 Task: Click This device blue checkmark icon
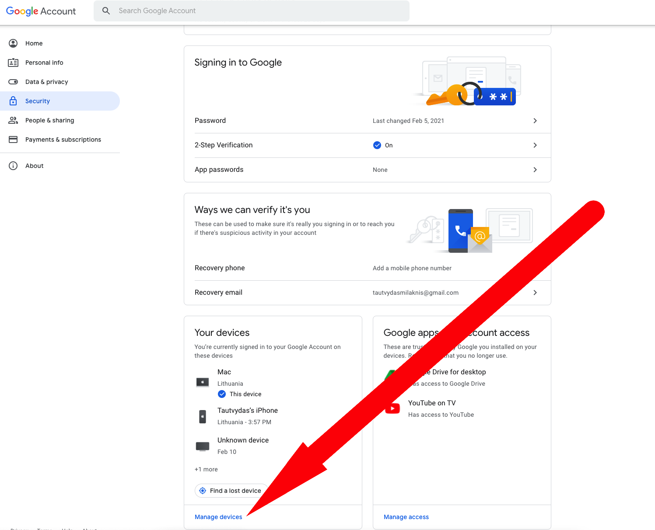pyautogui.click(x=222, y=394)
